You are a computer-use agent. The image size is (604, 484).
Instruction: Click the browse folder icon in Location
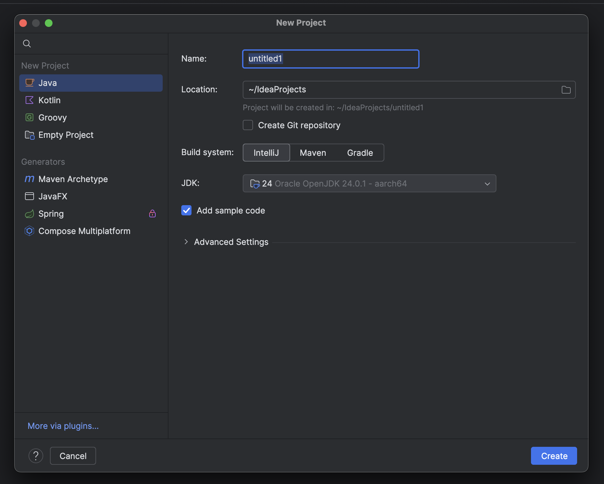(566, 90)
